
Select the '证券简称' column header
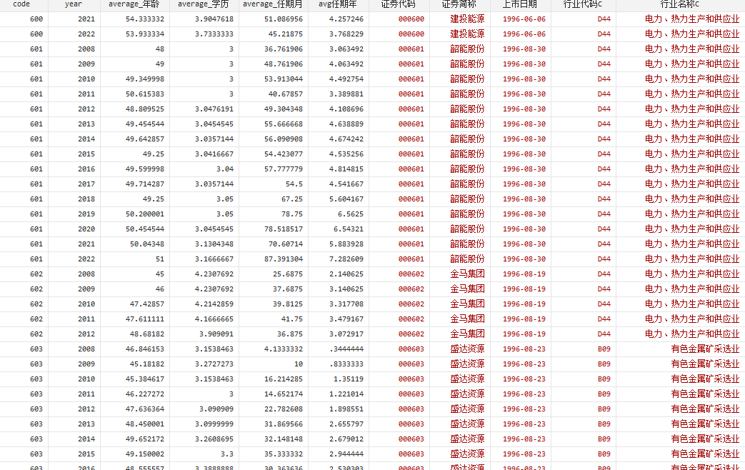point(459,4)
